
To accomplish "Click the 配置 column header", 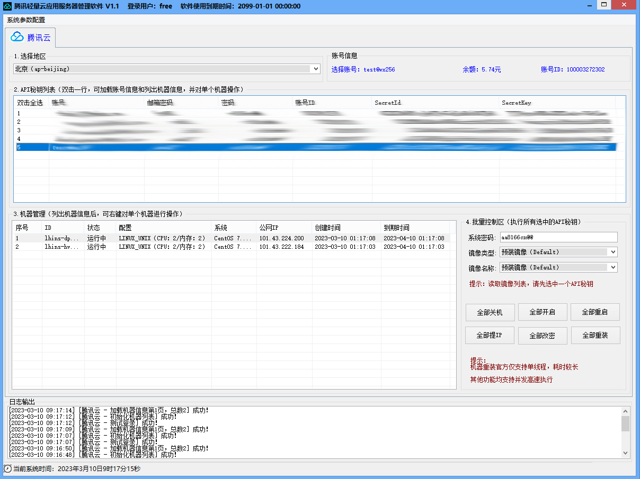I will [x=164, y=228].
